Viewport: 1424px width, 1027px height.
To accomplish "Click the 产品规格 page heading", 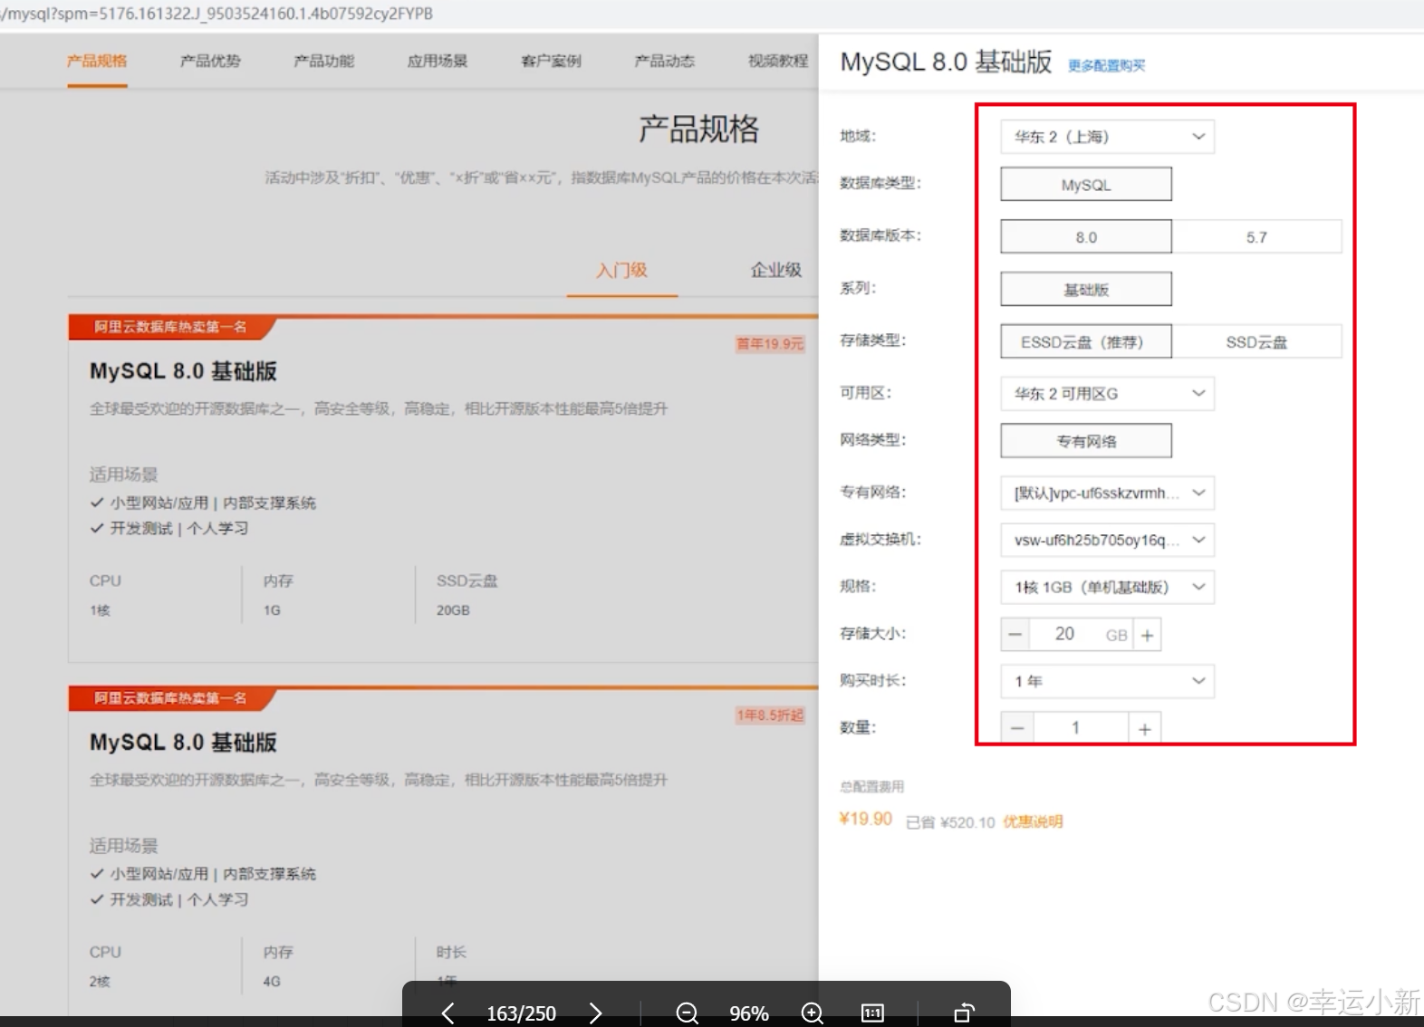I will click(699, 130).
